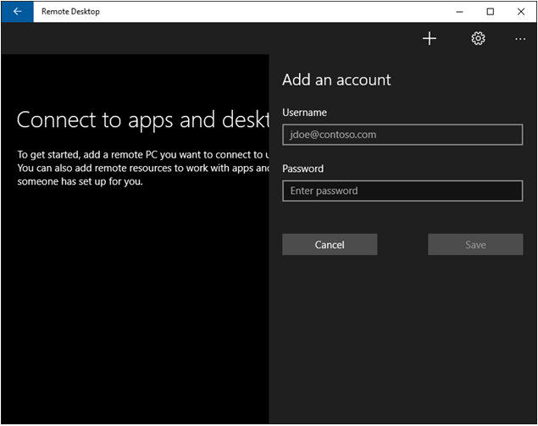Close the Remote Desktop window

[x=521, y=12]
